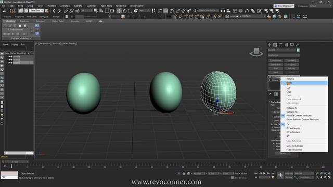The width and height of the screenshot is (333, 187).
Task: Choose Rename in the context menu
Action: 290,79
